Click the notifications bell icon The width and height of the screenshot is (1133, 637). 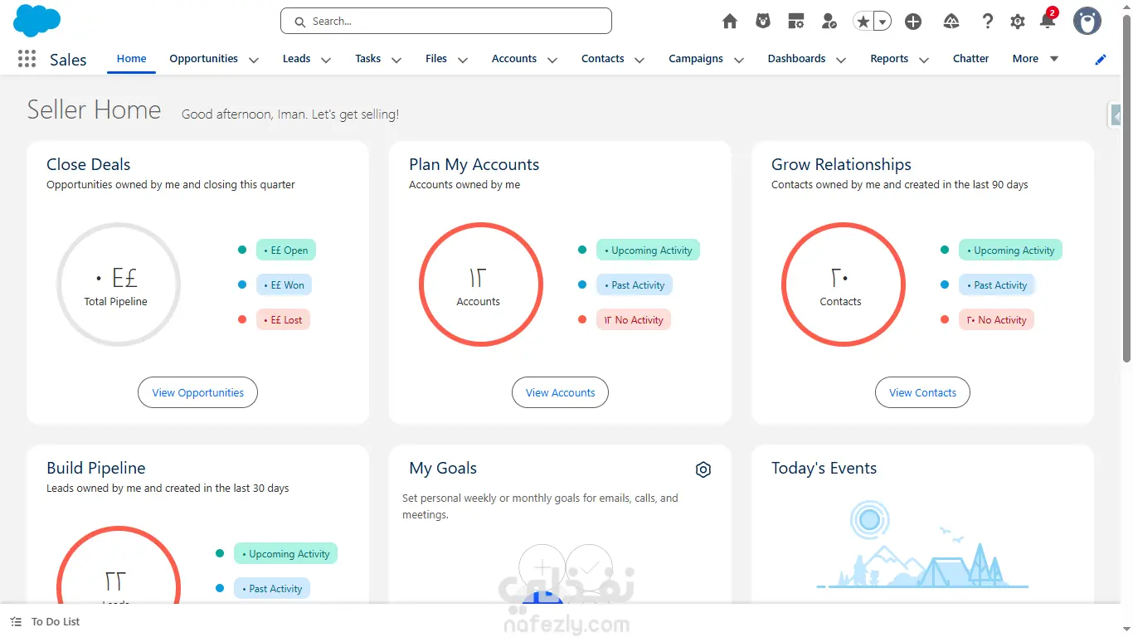pos(1048,22)
